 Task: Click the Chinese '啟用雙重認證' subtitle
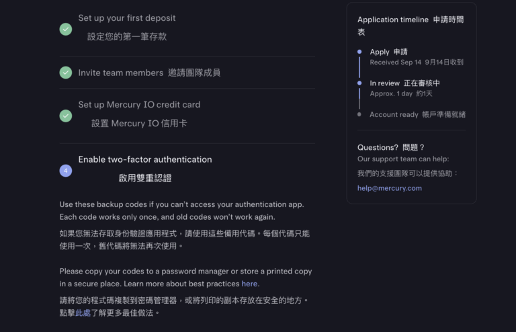coord(145,178)
